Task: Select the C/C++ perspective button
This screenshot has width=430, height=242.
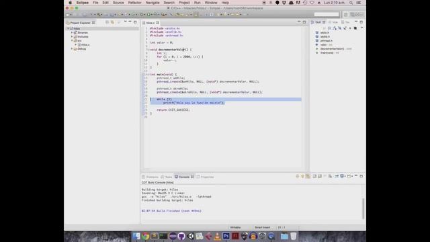Action: click(357, 15)
